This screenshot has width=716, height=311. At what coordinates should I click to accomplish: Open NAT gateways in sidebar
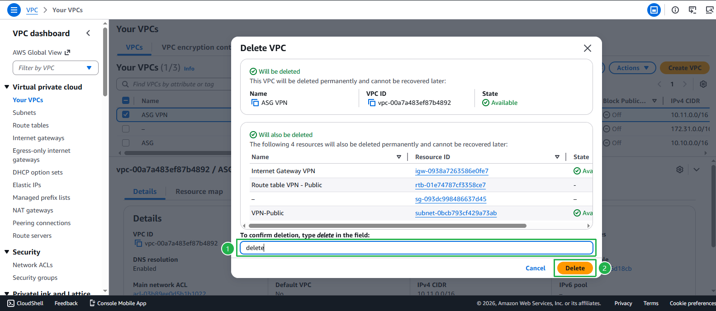[x=33, y=210]
